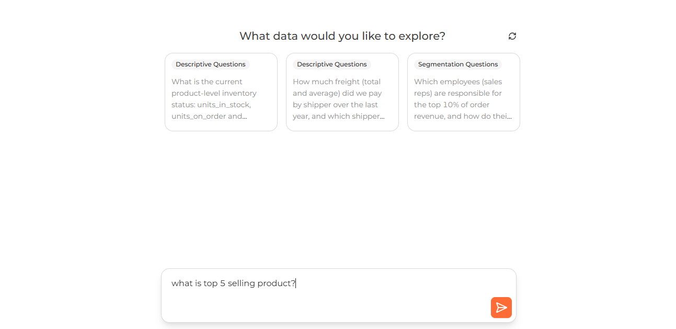The width and height of the screenshot is (676, 329).
Task: Refresh the suggested questions
Action: tap(512, 36)
